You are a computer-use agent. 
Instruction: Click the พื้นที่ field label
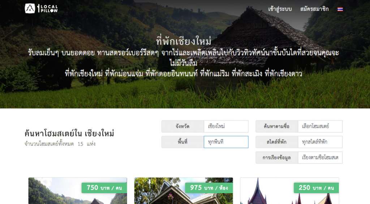182,142
